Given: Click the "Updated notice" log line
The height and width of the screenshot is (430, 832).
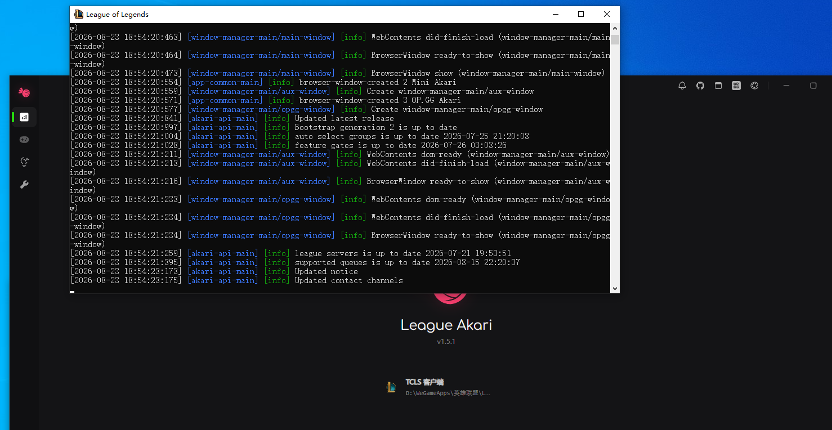Looking at the screenshot, I should 214,271.
